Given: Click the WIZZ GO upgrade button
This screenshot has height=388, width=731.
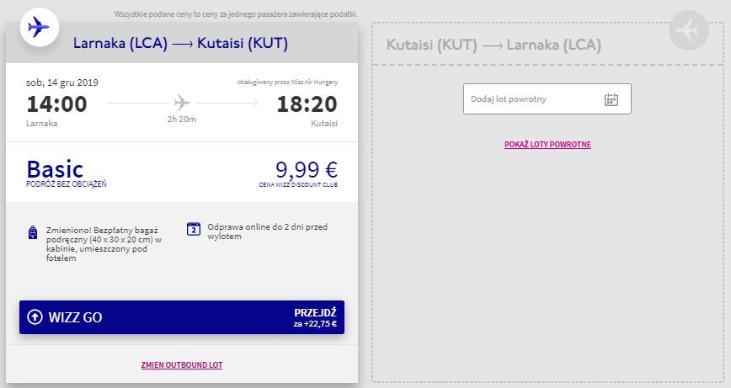Looking at the screenshot, I should pos(181,317).
